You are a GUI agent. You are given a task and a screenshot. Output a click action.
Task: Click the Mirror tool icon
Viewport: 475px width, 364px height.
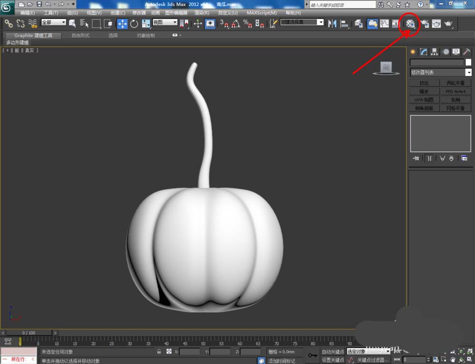tap(332, 23)
